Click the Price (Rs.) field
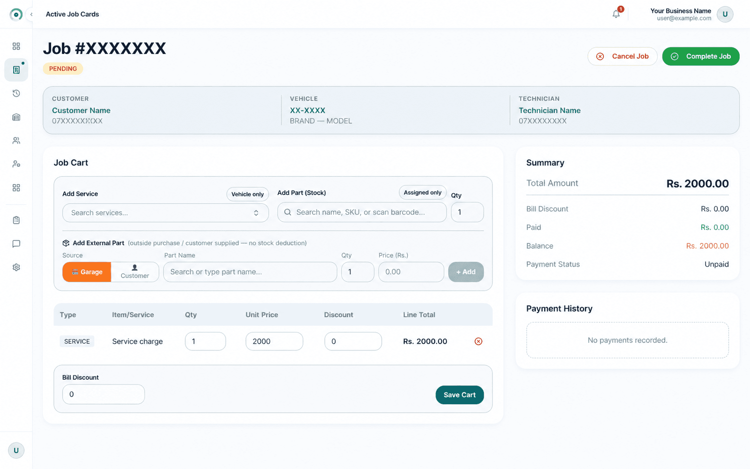This screenshot has height=469, width=750. [411, 272]
